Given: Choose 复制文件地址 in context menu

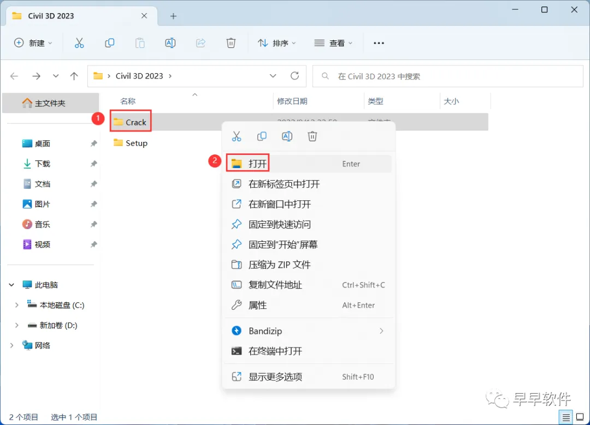Looking at the screenshot, I should pyautogui.click(x=309, y=285).
